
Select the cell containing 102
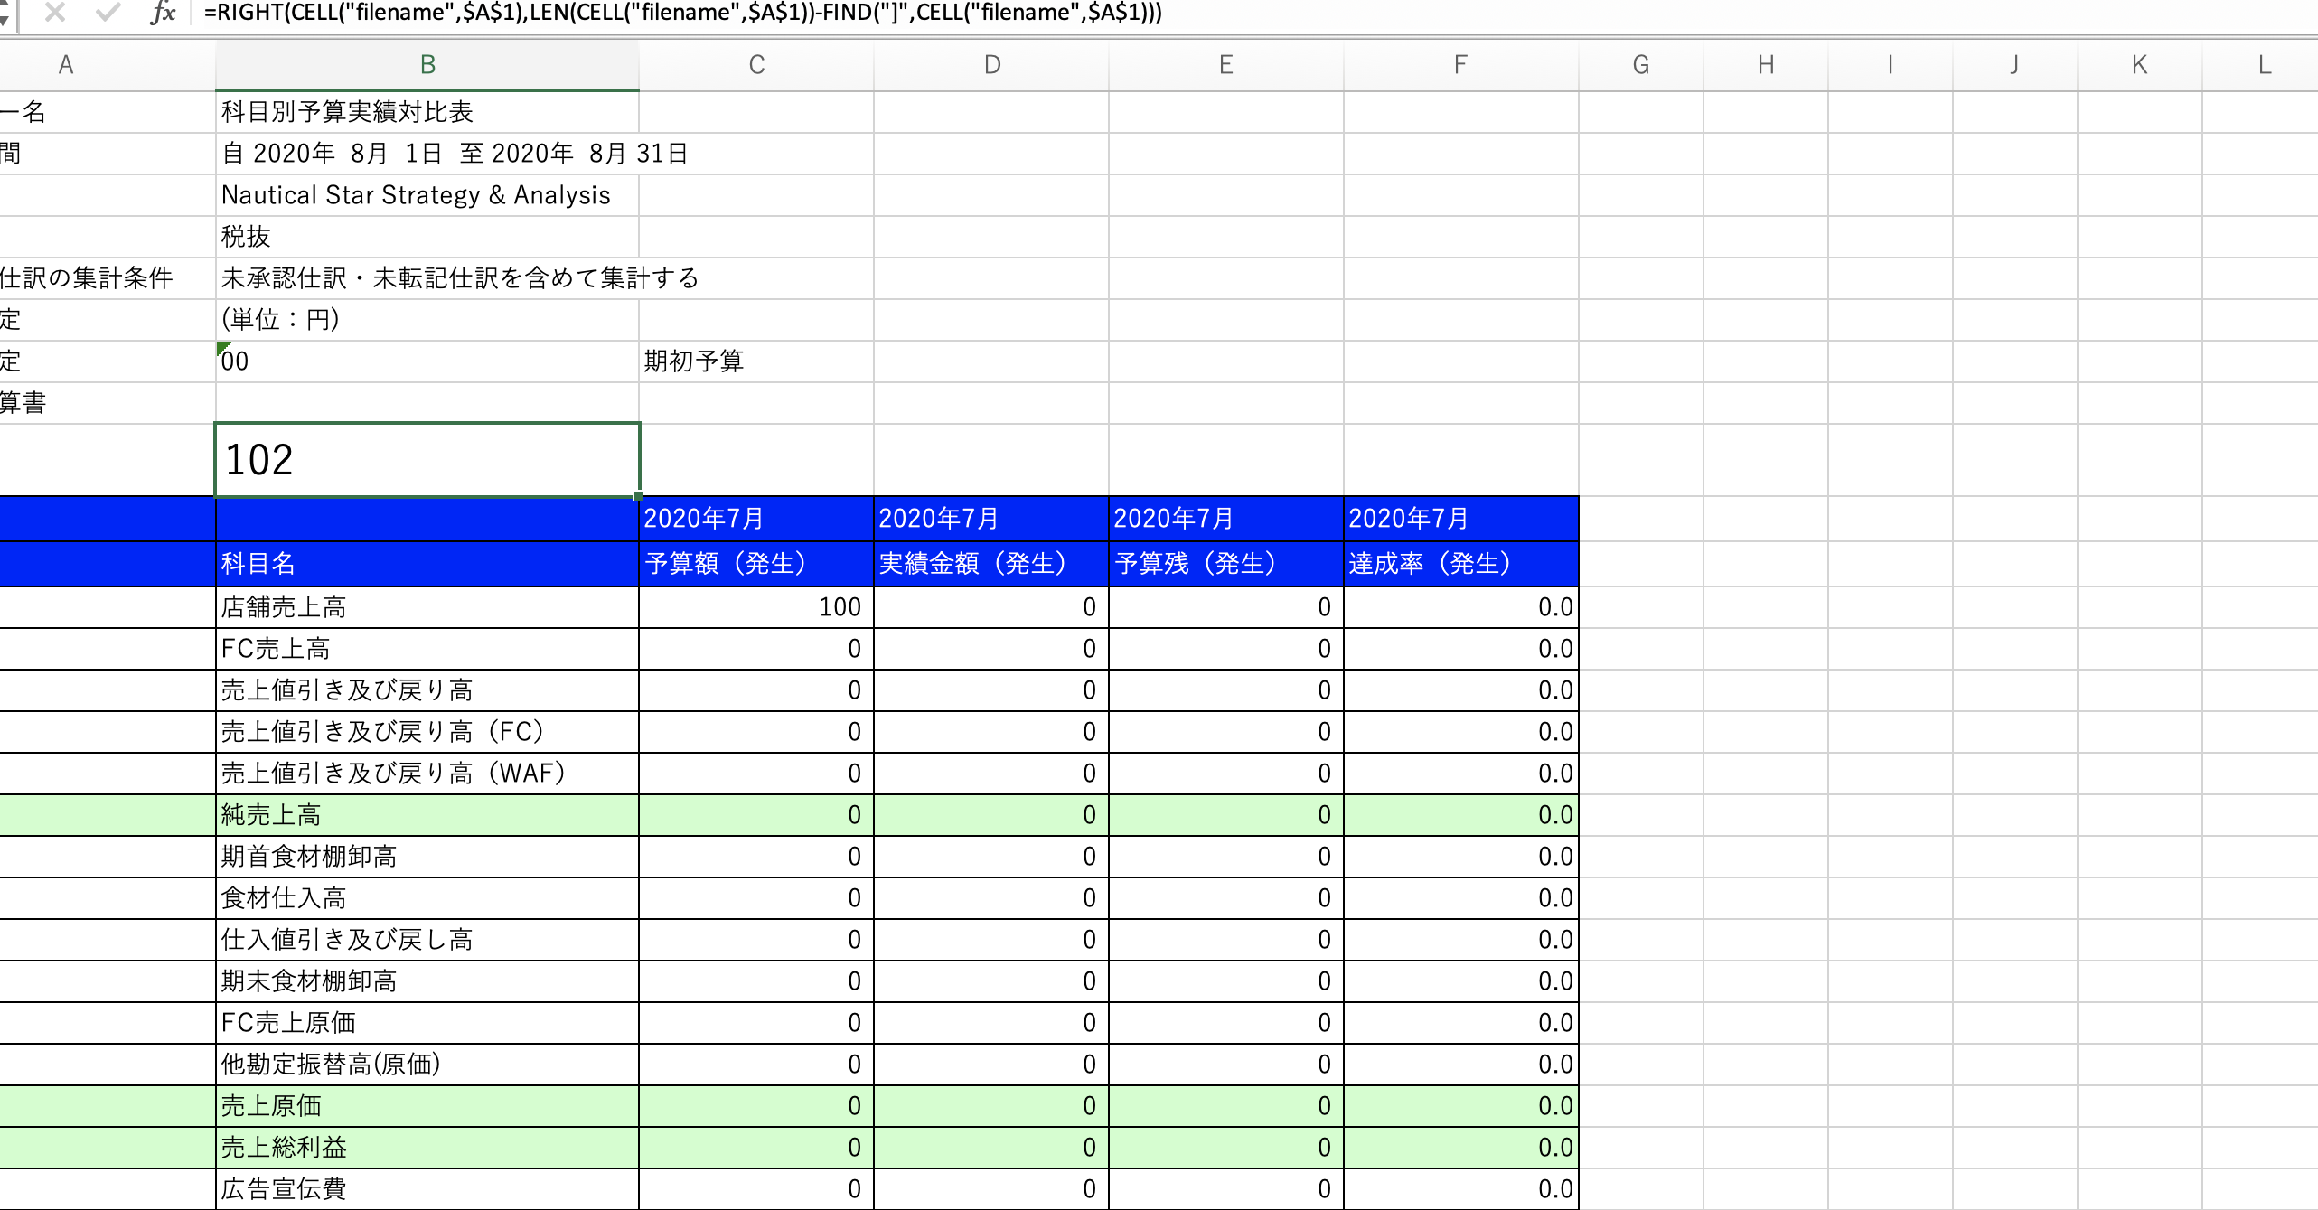[427, 459]
